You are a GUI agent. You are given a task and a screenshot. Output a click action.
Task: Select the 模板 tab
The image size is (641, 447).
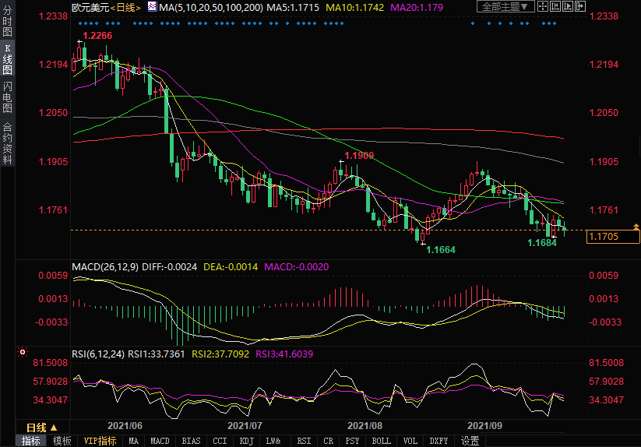tap(62, 441)
